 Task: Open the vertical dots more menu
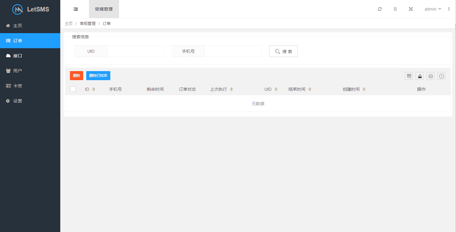[449, 9]
